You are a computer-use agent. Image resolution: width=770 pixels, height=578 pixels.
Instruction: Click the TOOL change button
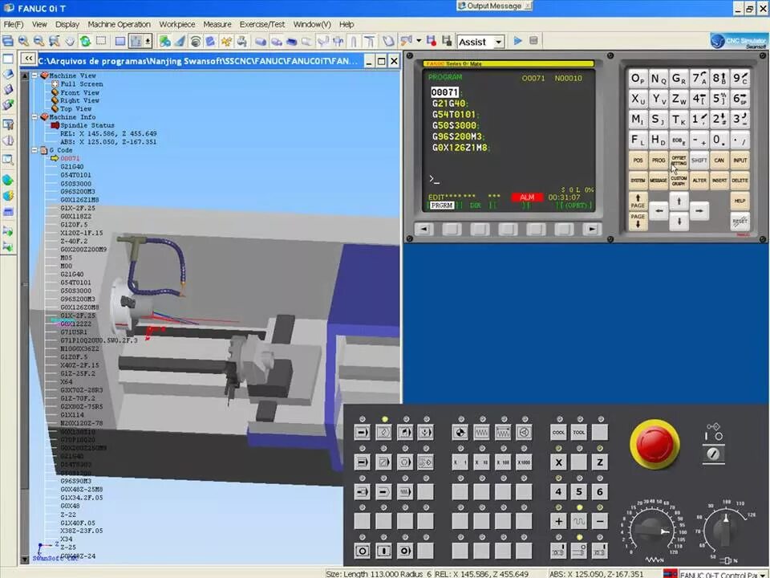579,433
